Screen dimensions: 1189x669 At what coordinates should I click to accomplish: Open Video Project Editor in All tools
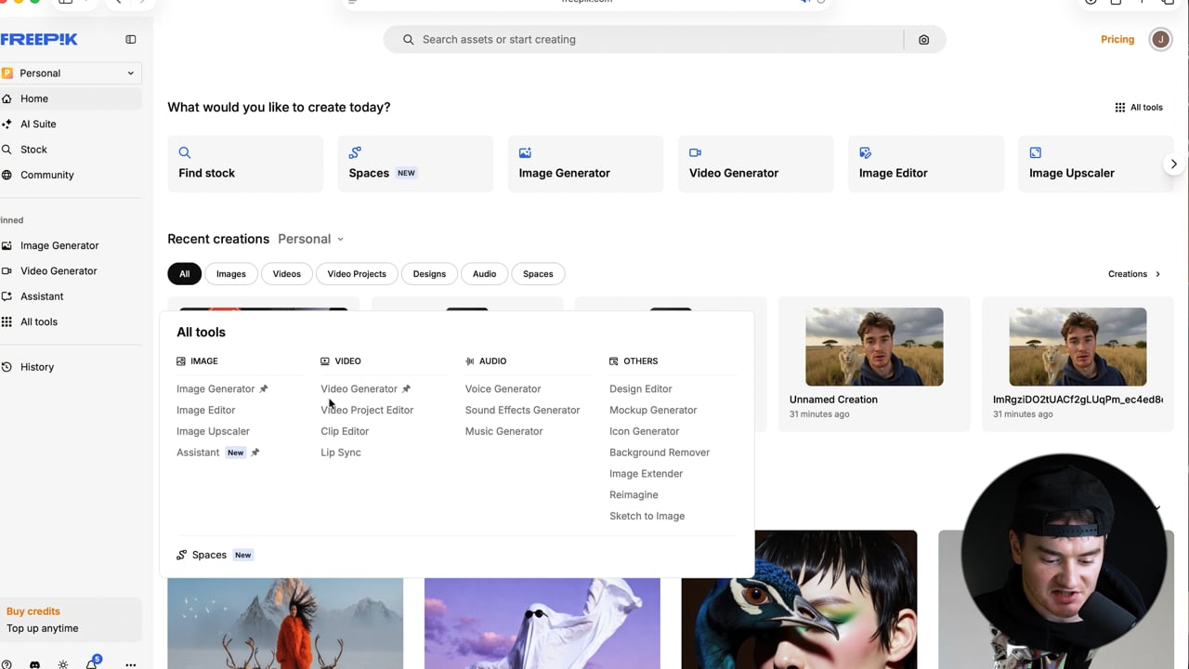point(367,410)
